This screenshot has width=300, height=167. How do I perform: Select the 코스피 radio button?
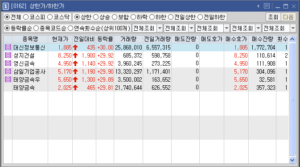pos(26,17)
